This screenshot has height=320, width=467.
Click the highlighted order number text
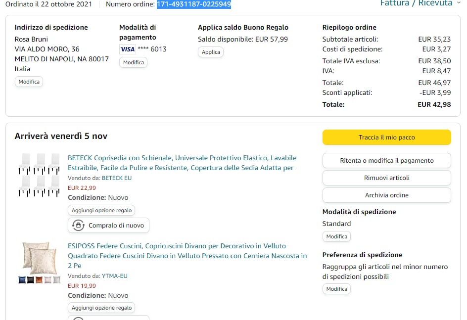pos(194,4)
